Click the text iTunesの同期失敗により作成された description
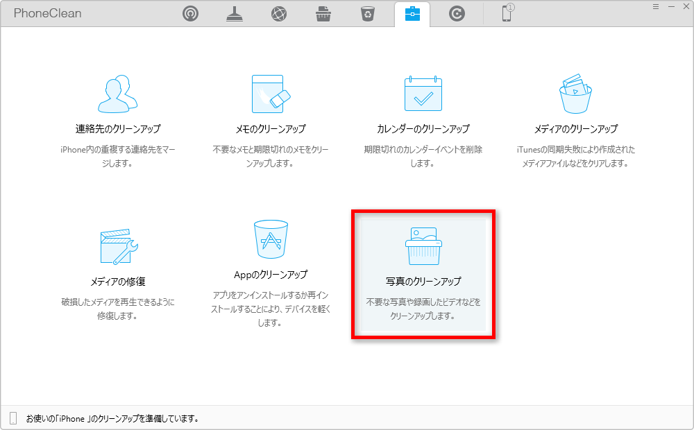The width and height of the screenshot is (694, 430). click(576, 156)
